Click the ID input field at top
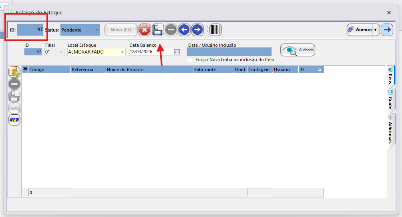The height and width of the screenshot is (217, 402). (x=30, y=30)
